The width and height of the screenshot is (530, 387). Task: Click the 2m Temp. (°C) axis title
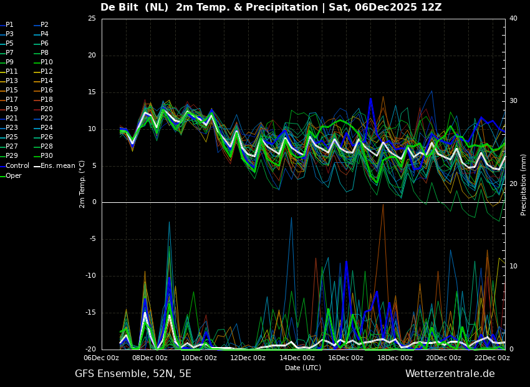point(82,184)
